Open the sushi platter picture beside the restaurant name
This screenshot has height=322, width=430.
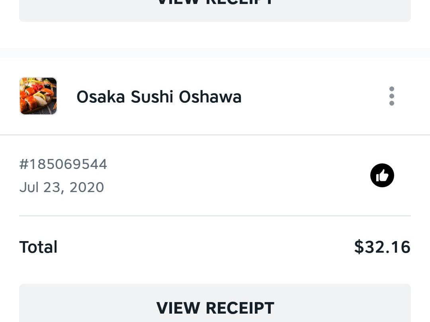(38, 96)
